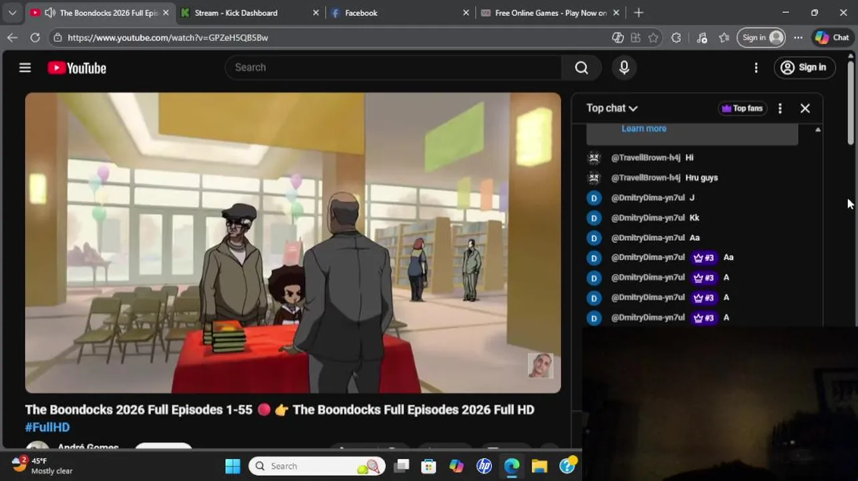Image resolution: width=858 pixels, height=481 pixels.
Task: Open a new browser tab
Action: [638, 13]
